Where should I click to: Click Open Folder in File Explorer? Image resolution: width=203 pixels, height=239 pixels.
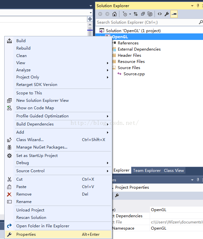(x=58, y=226)
